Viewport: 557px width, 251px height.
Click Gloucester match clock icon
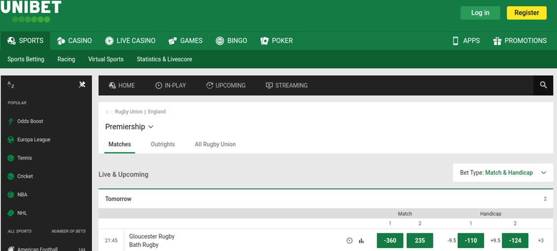click(349, 241)
